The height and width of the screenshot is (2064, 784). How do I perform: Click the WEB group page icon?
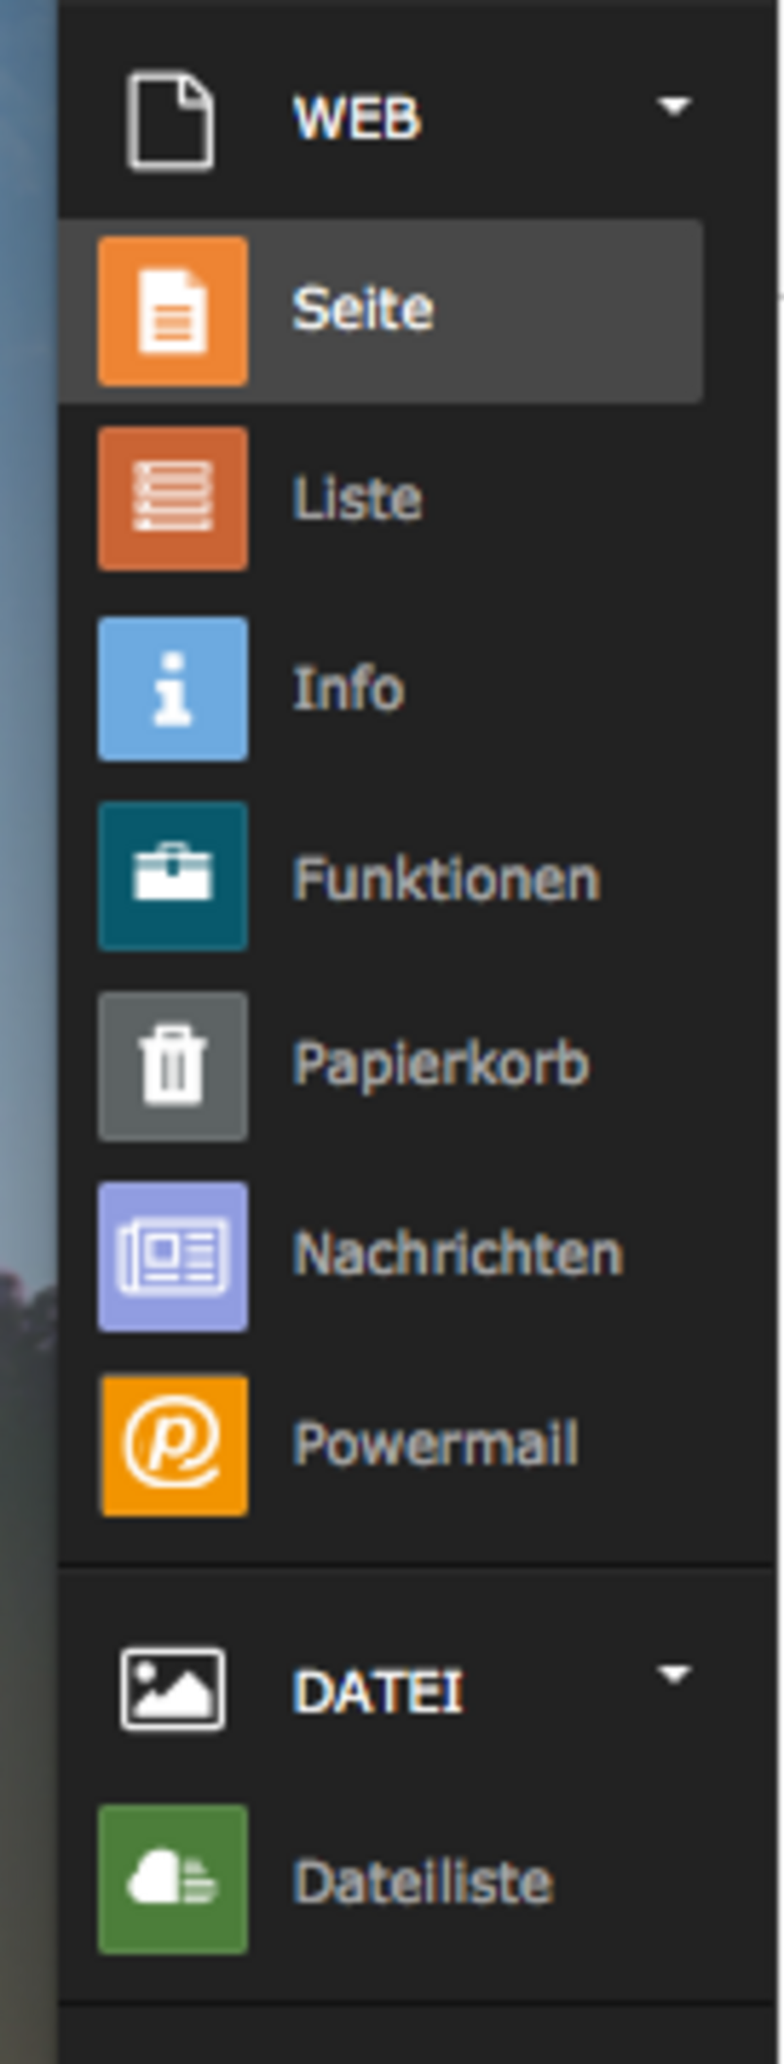171,122
